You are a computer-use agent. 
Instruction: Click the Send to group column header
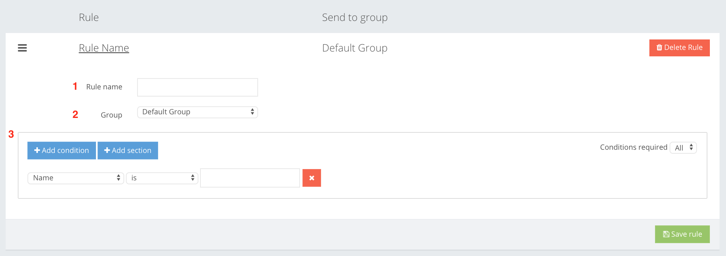tap(355, 17)
